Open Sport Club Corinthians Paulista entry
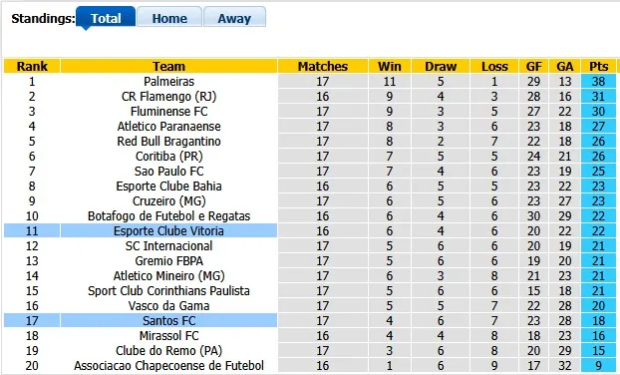620x375 pixels. (x=168, y=291)
